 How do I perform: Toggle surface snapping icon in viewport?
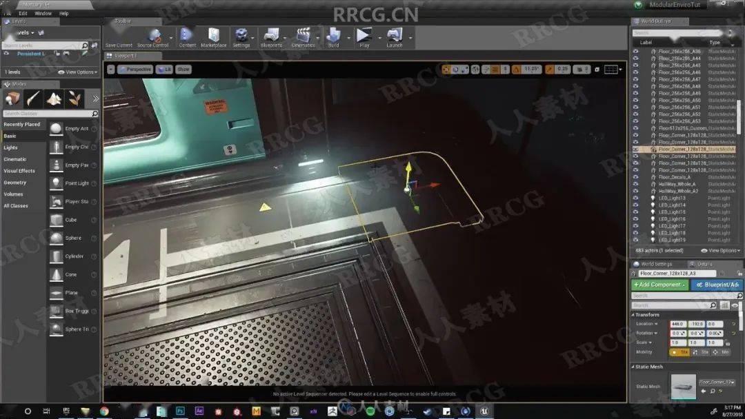coord(486,70)
